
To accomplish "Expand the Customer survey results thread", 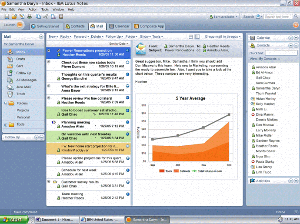I will pyautogui.click(x=49, y=181).
